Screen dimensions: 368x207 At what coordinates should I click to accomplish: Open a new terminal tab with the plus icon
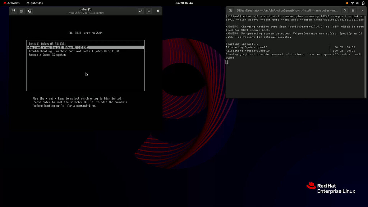pos(230,10)
